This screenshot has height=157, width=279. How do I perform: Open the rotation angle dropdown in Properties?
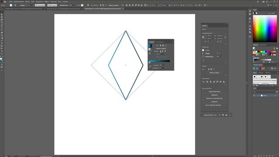click(211, 41)
